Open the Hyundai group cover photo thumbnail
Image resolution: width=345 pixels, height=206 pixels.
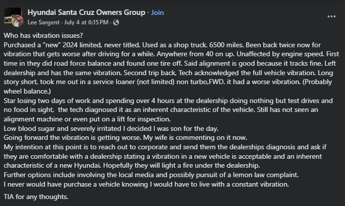tap(10, 14)
